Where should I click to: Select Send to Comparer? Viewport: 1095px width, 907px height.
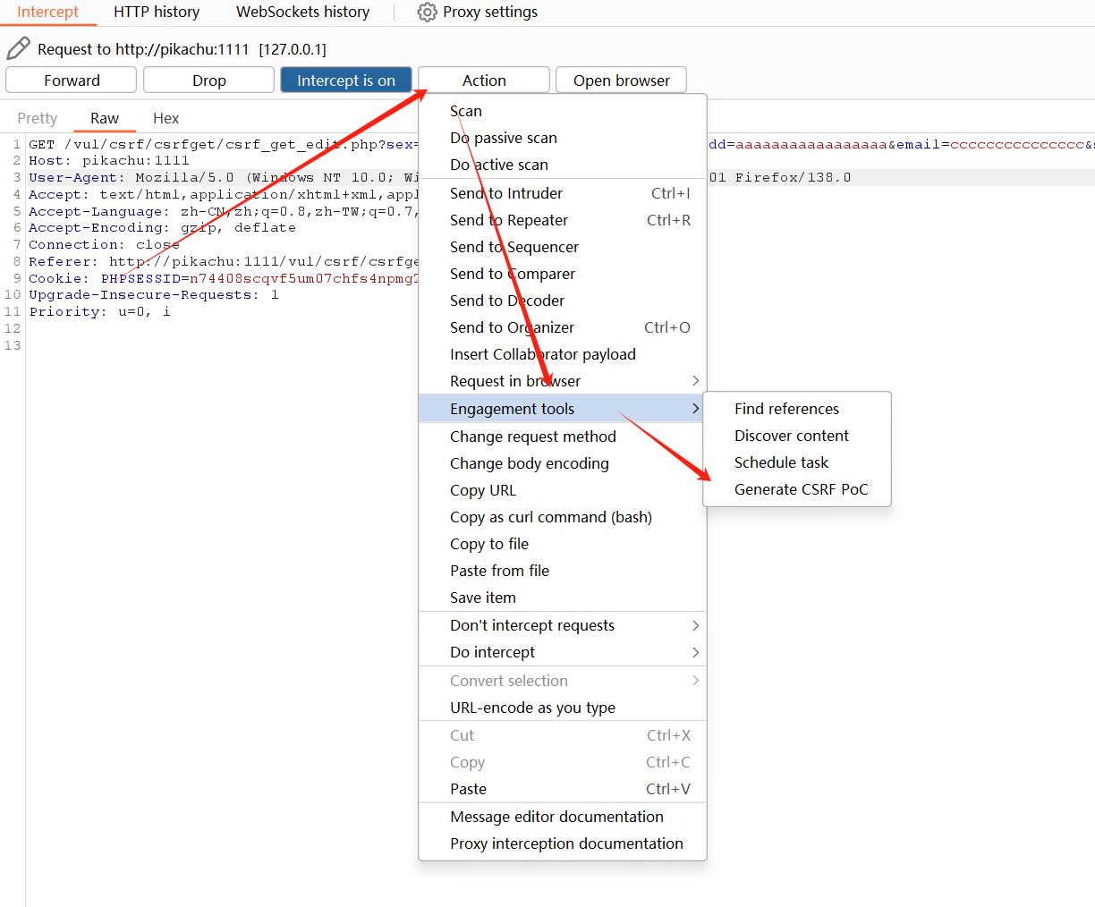point(563,274)
